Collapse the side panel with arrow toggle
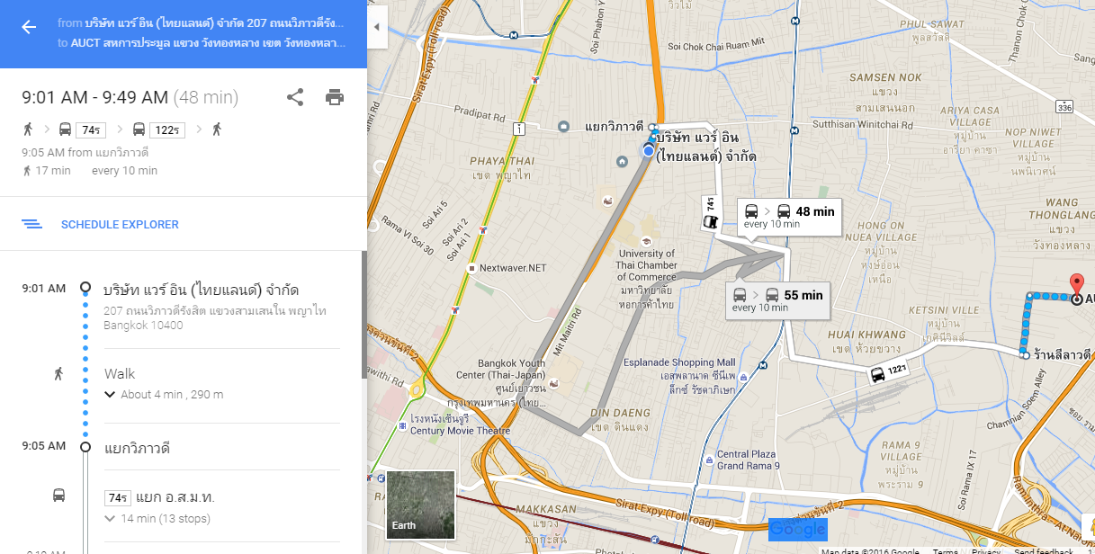 (x=377, y=27)
